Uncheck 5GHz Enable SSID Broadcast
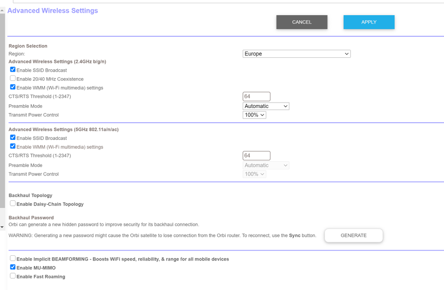 coord(13,138)
